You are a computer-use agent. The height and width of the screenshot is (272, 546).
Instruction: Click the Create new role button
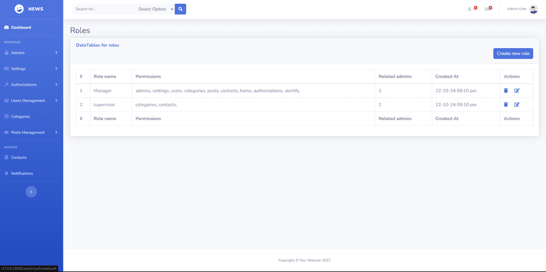(513, 53)
